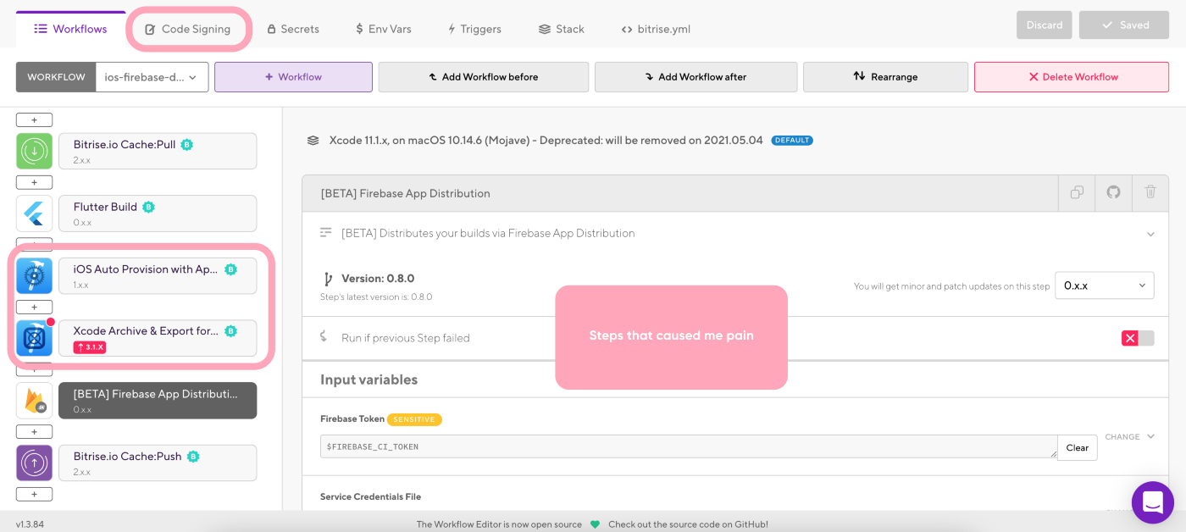Duplicate the Firebase step using the clone icon
1186x532 pixels.
click(1076, 193)
